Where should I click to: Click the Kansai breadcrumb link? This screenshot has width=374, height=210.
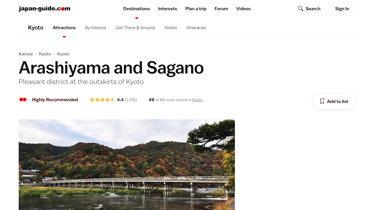click(26, 54)
